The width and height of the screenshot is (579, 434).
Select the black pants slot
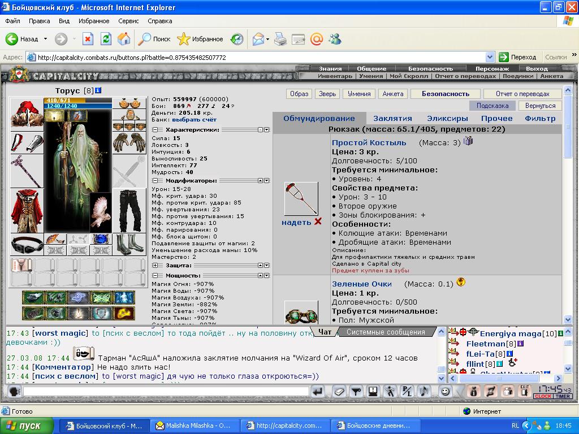coord(129,211)
